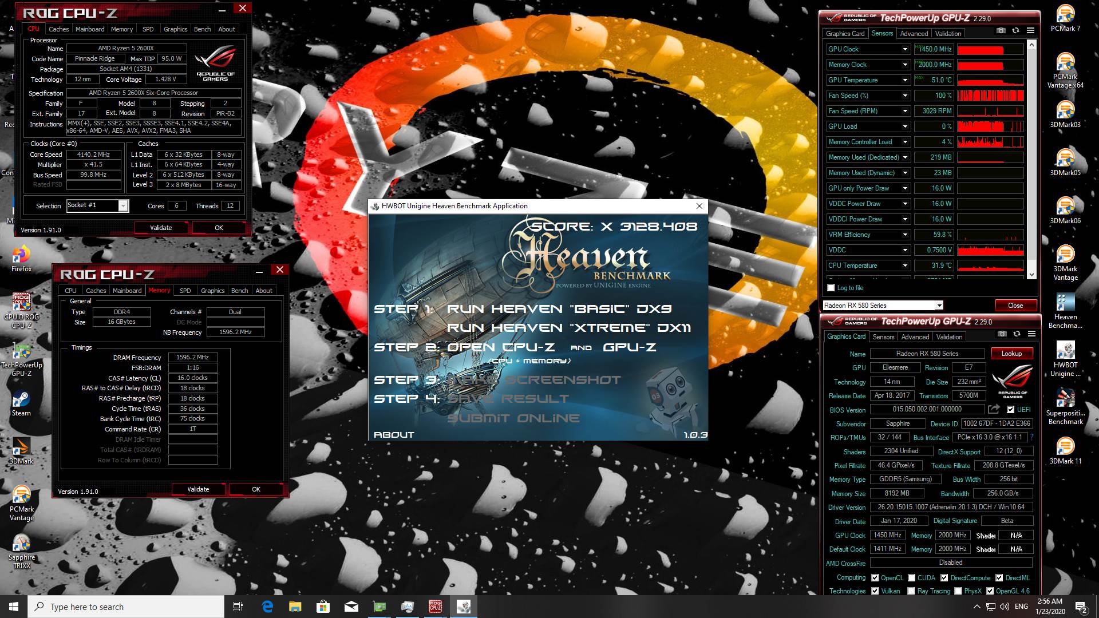Open TechPowerUp GPU-Z desktop icon

point(21,359)
